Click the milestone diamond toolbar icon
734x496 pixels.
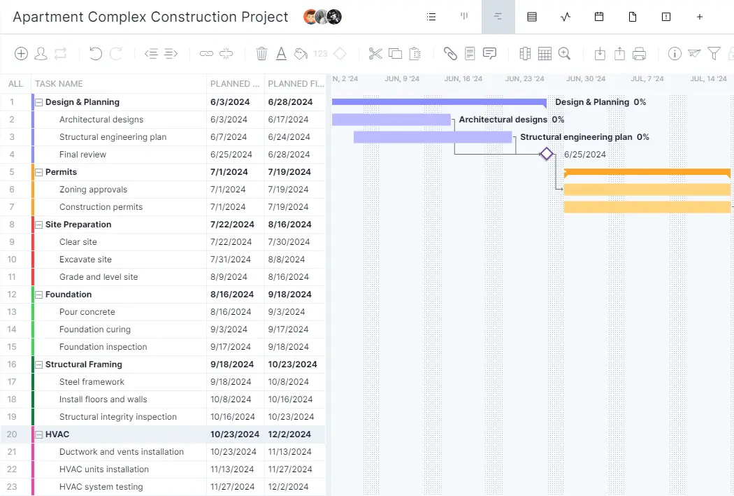tap(340, 54)
